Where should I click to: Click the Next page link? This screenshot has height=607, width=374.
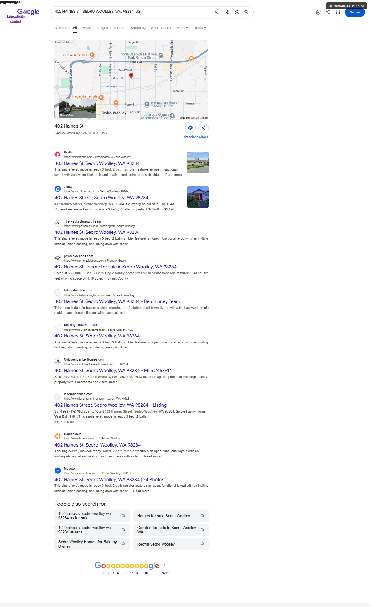click(165, 573)
